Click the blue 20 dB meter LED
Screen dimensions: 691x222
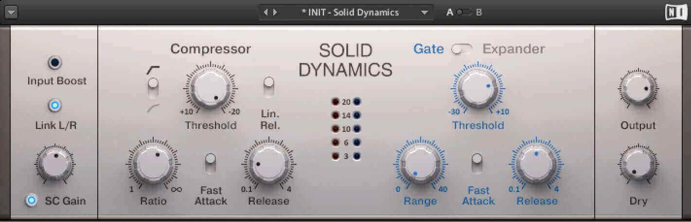pyautogui.click(x=357, y=102)
